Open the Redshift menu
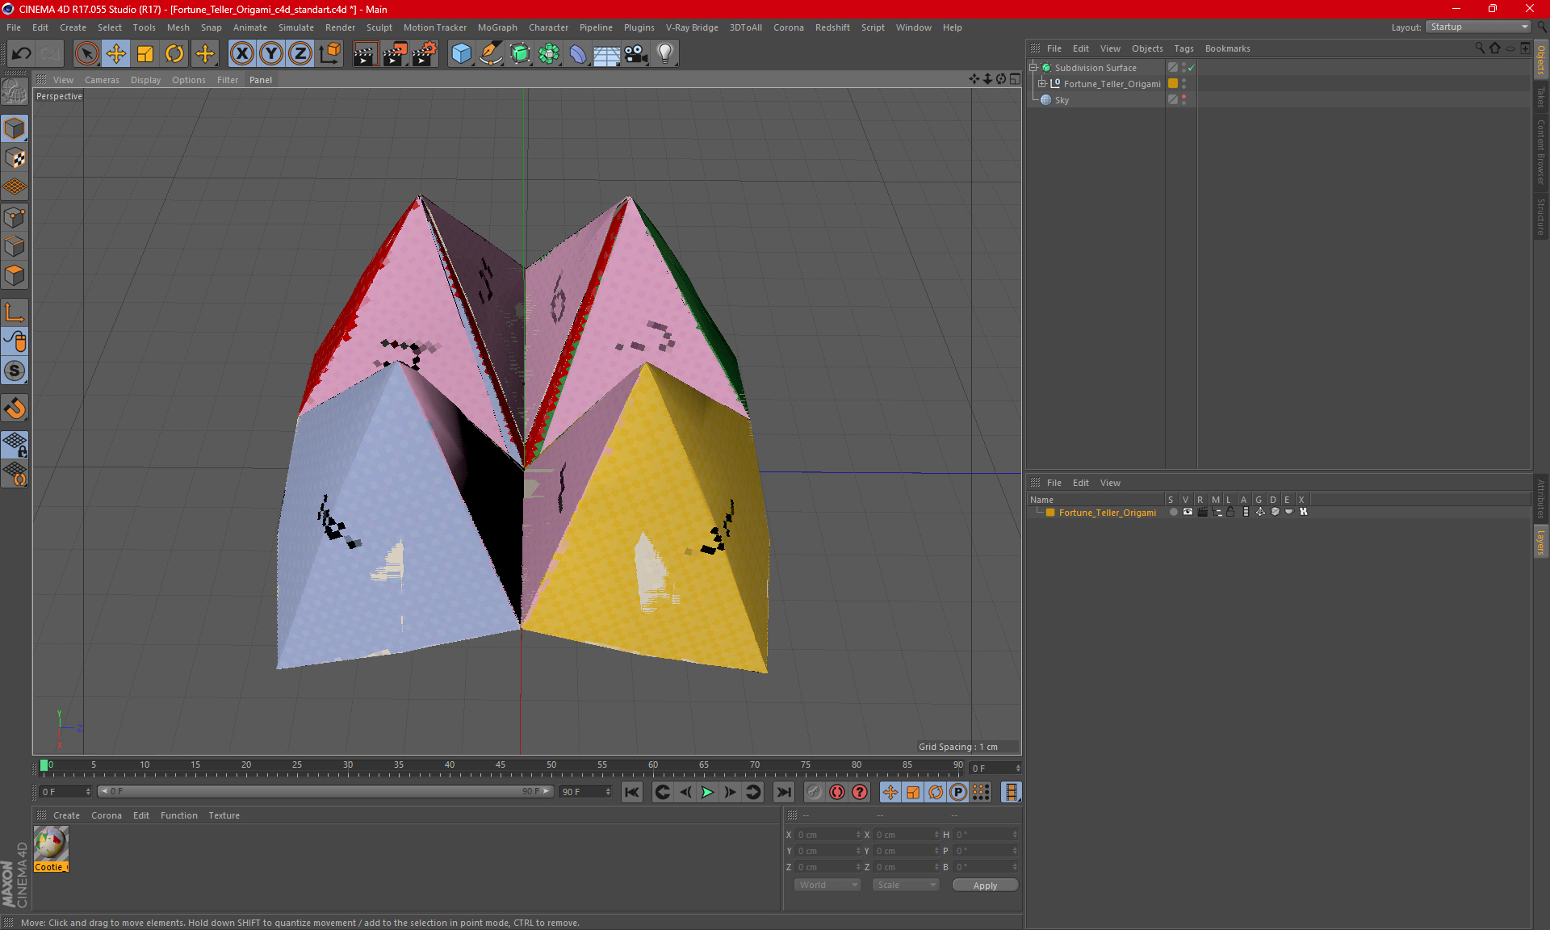Viewport: 1550px width, 930px height. (x=832, y=27)
